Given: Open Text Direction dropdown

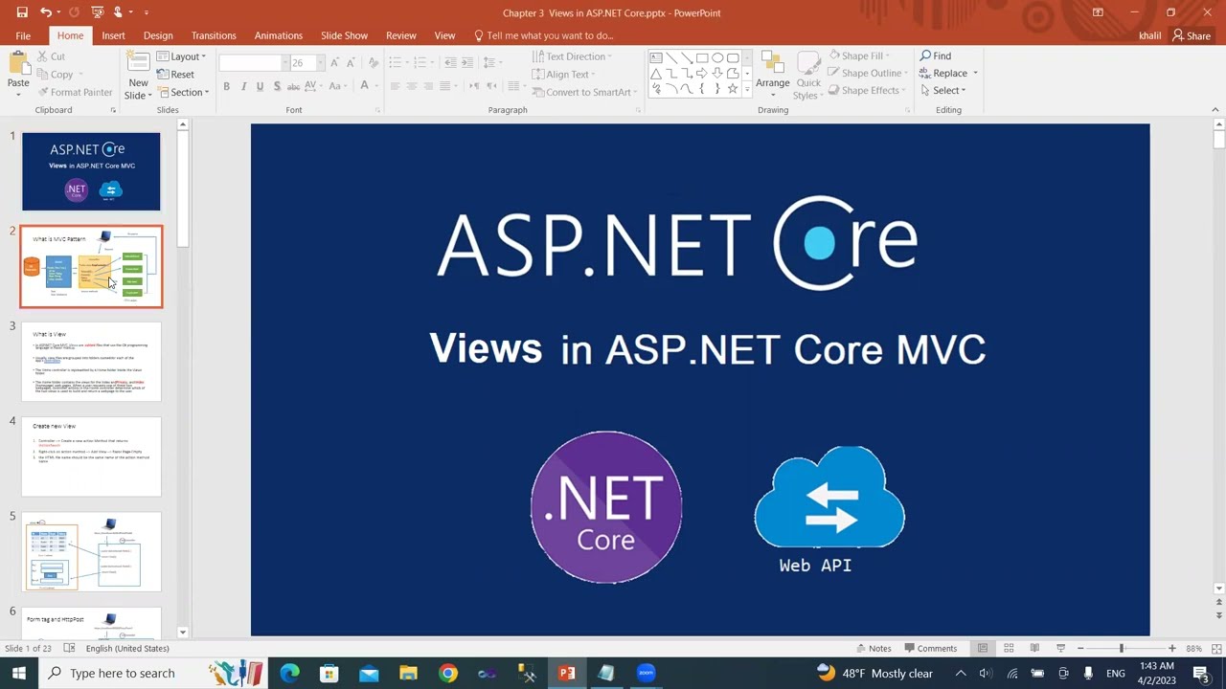Looking at the screenshot, I should coord(572,56).
